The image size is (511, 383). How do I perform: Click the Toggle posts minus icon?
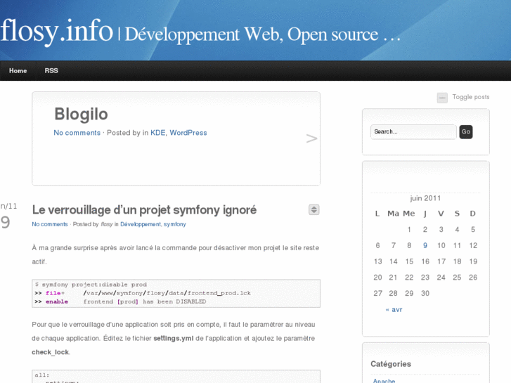click(442, 98)
